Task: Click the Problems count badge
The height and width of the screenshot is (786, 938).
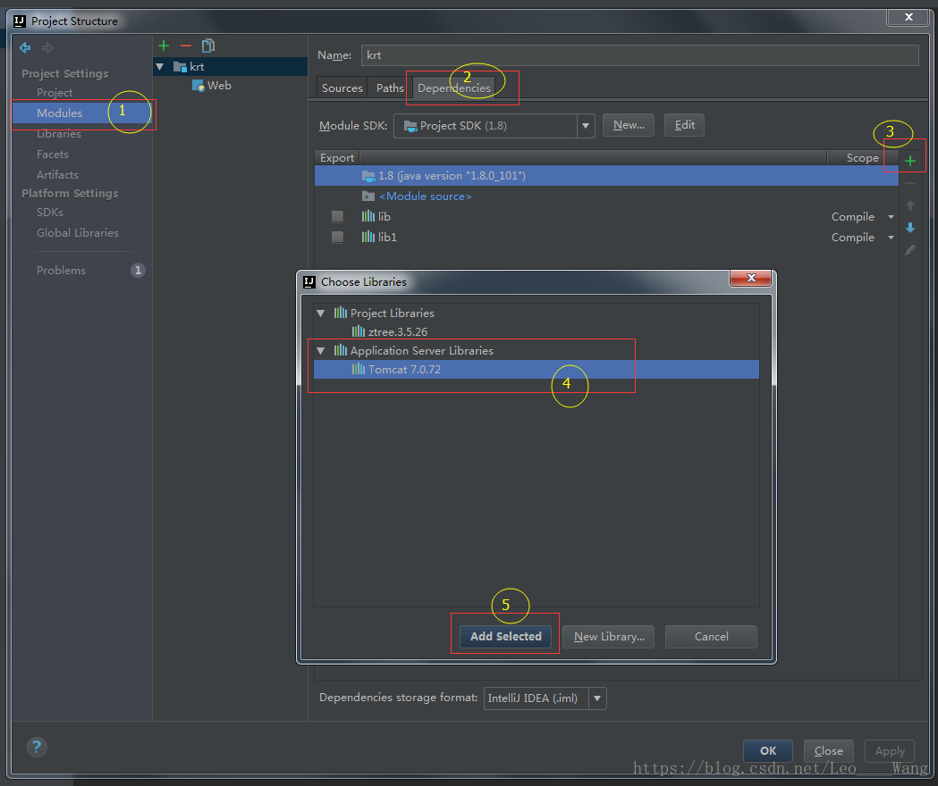Action: tap(138, 270)
